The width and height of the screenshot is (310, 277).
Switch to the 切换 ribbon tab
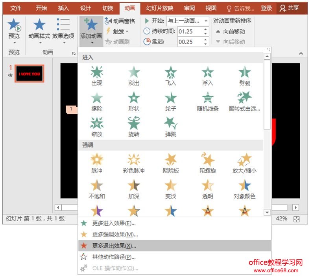tap(108, 8)
